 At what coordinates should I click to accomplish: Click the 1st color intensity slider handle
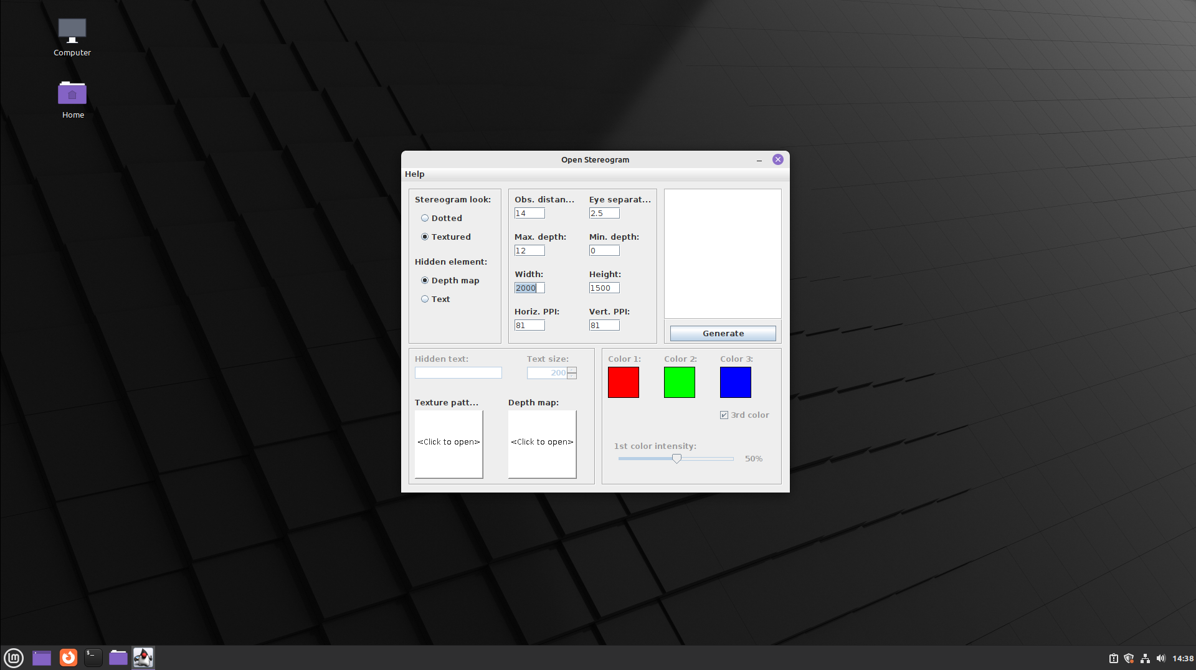(x=676, y=458)
